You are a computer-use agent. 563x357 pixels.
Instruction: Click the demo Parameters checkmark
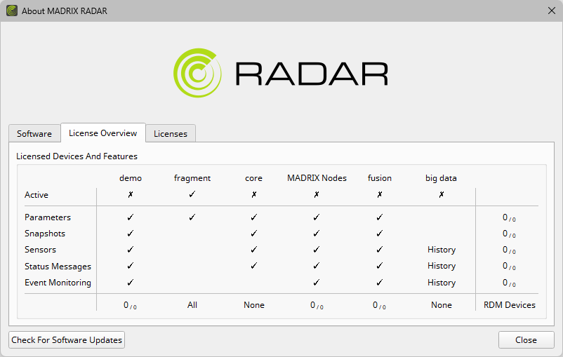click(131, 217)
